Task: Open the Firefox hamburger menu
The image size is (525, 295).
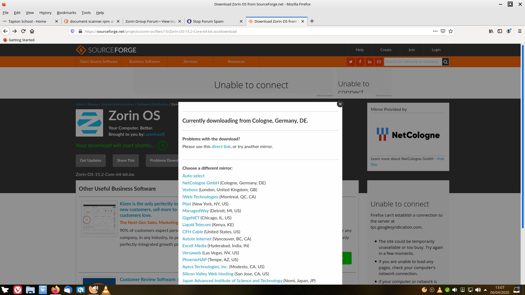Action: pos(520,31)
